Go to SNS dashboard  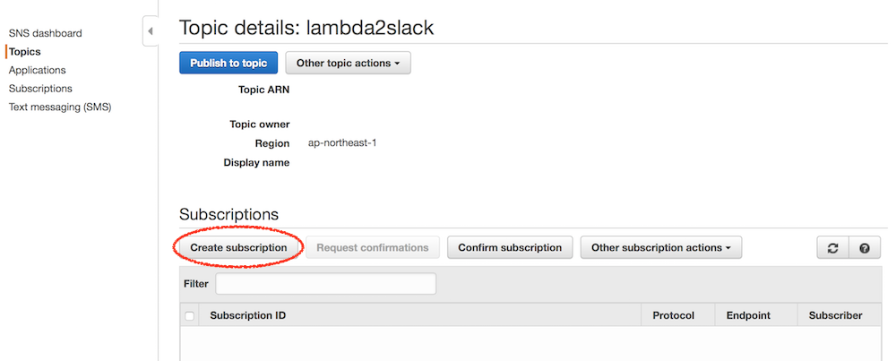pos(45,33)
